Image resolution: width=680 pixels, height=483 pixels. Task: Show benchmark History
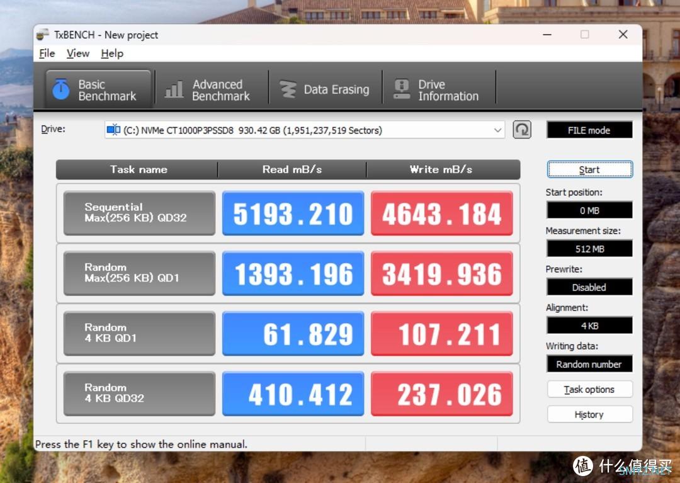click(589, 414)
